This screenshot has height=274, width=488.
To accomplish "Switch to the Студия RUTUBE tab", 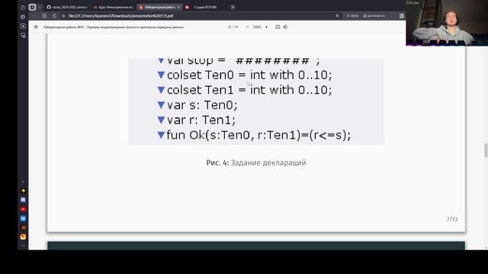I will pyautogui.click(x=205, y=7).
